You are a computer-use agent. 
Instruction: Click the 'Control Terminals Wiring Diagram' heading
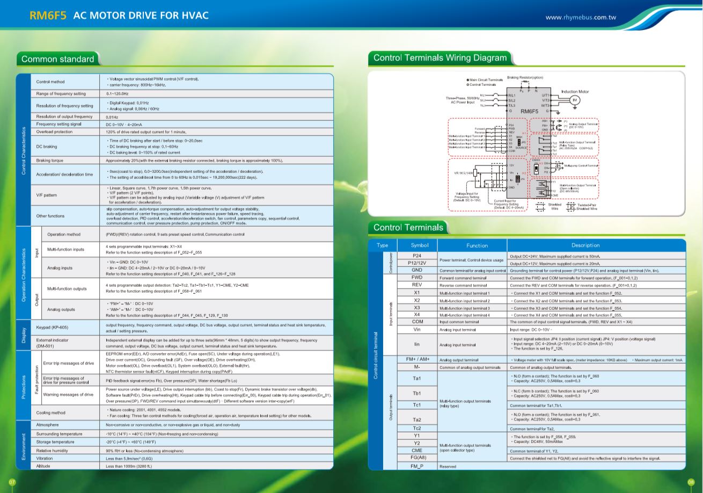pyautogui.click(x=440, y=58)
